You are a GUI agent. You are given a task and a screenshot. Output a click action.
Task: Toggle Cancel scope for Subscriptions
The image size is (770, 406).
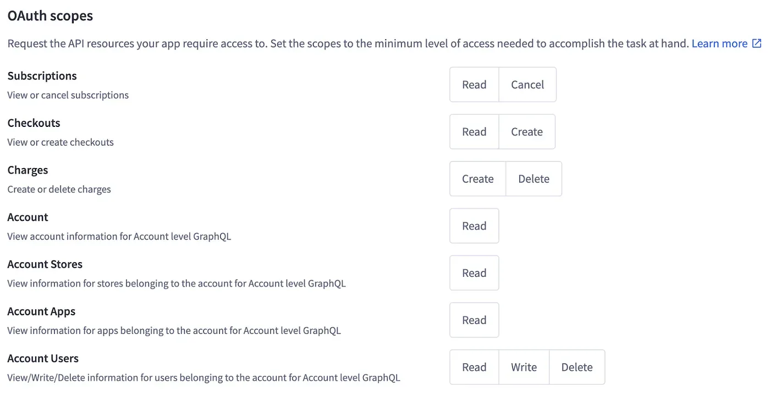point(527,85)
